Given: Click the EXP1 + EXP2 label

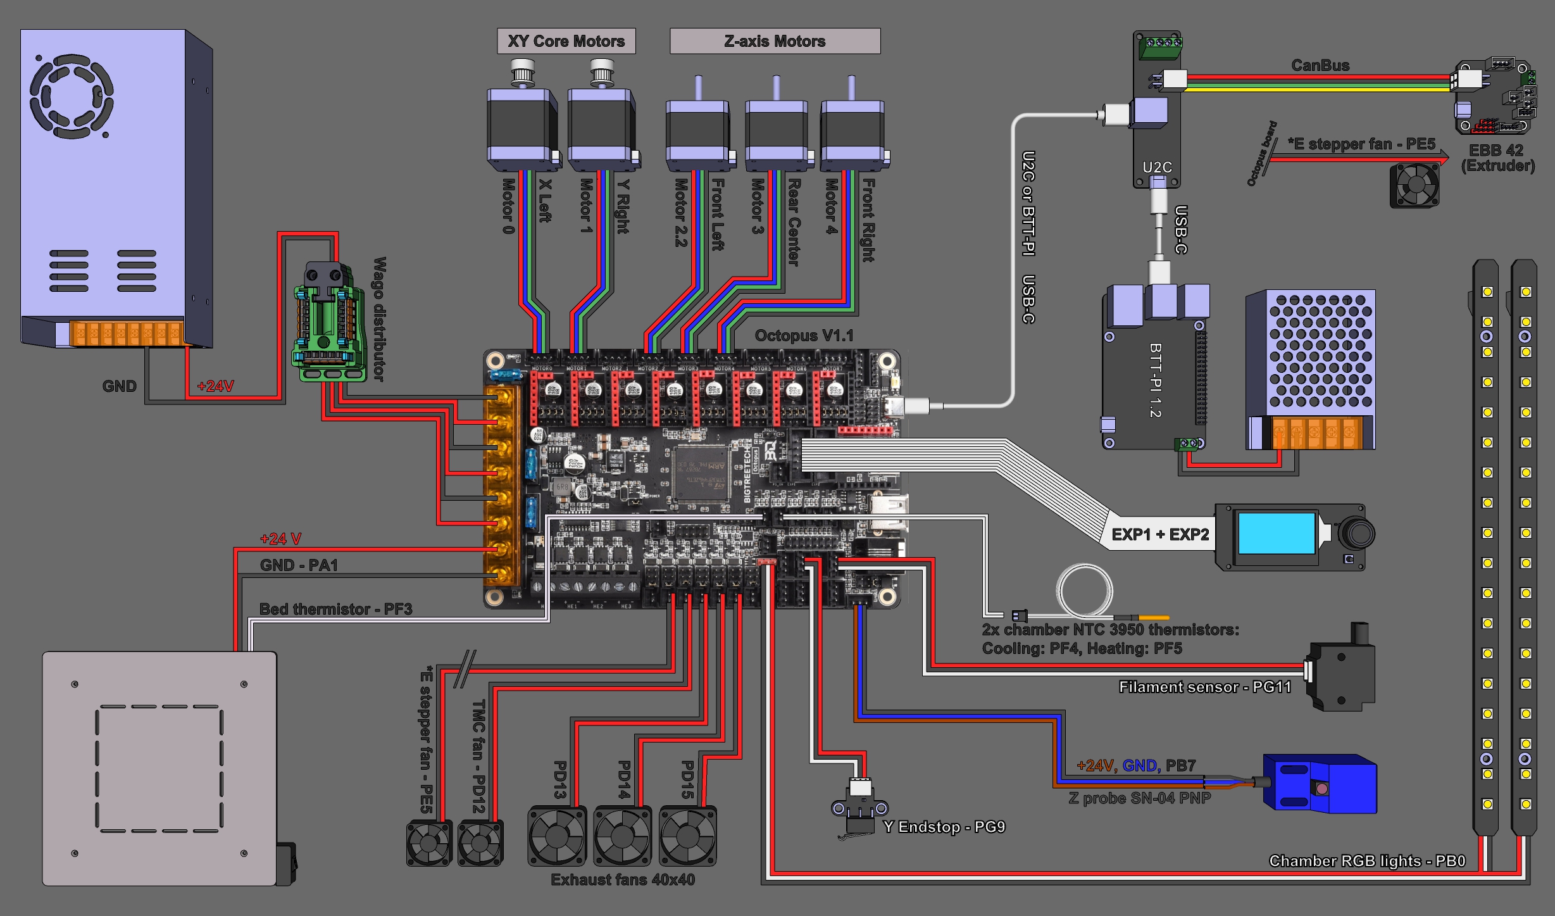Looking at the screenshot, I should tap(1160, 534).
